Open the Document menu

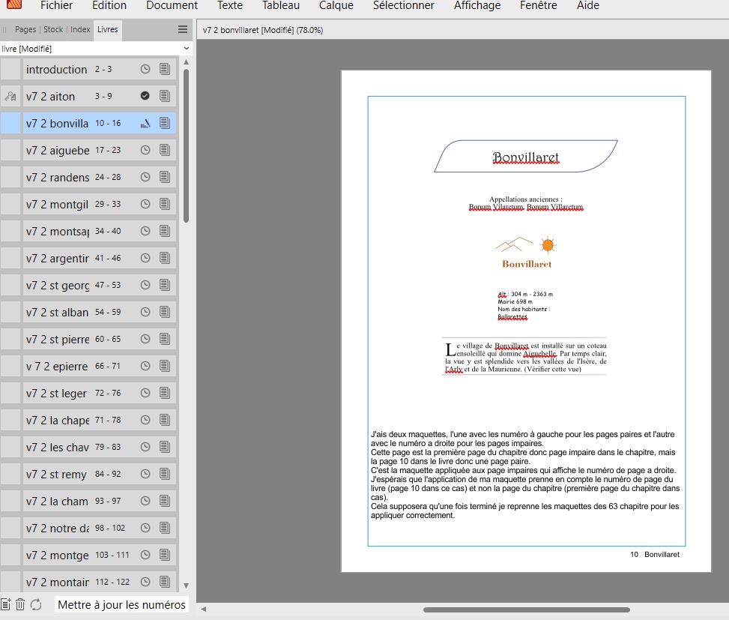pyautogui.click(x=172, y=5)
